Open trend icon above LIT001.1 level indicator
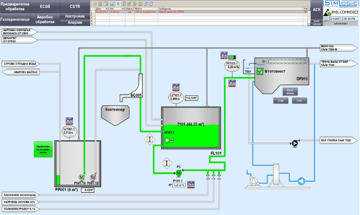360x215 pixels. point(69,121)
